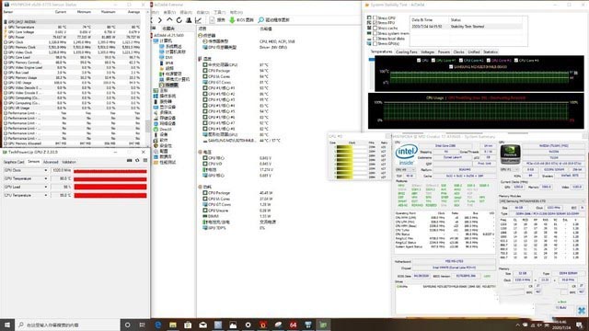Screen dimensions: 589x331
Task: Open the Validation tab in GPU-Z
Action: (x=69, y=162)
